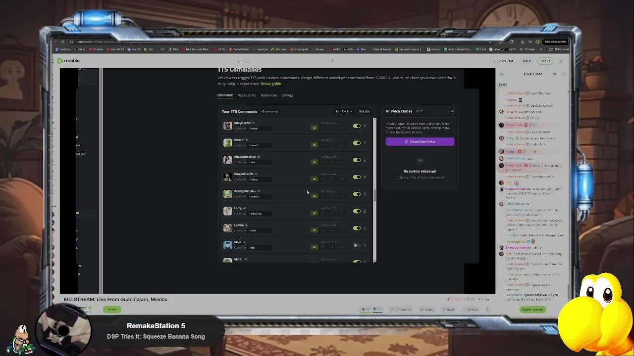Click the Relaunch to update browser button
634x356 pixels.
pos(555,42)
